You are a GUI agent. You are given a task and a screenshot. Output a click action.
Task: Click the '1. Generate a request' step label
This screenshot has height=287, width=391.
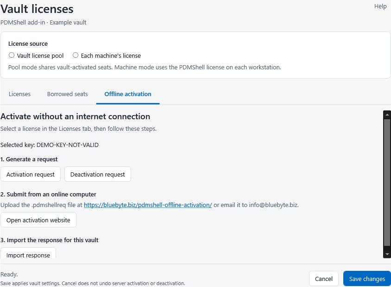29,159
